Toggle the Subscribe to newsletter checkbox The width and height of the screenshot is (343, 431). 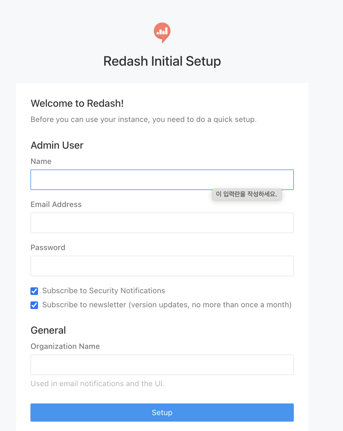(34, 305)
